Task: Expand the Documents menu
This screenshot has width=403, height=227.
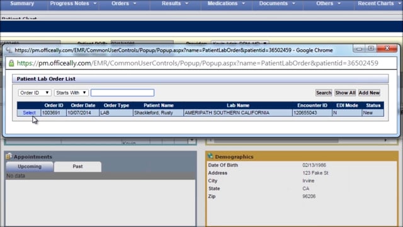Action: [277, 4]
